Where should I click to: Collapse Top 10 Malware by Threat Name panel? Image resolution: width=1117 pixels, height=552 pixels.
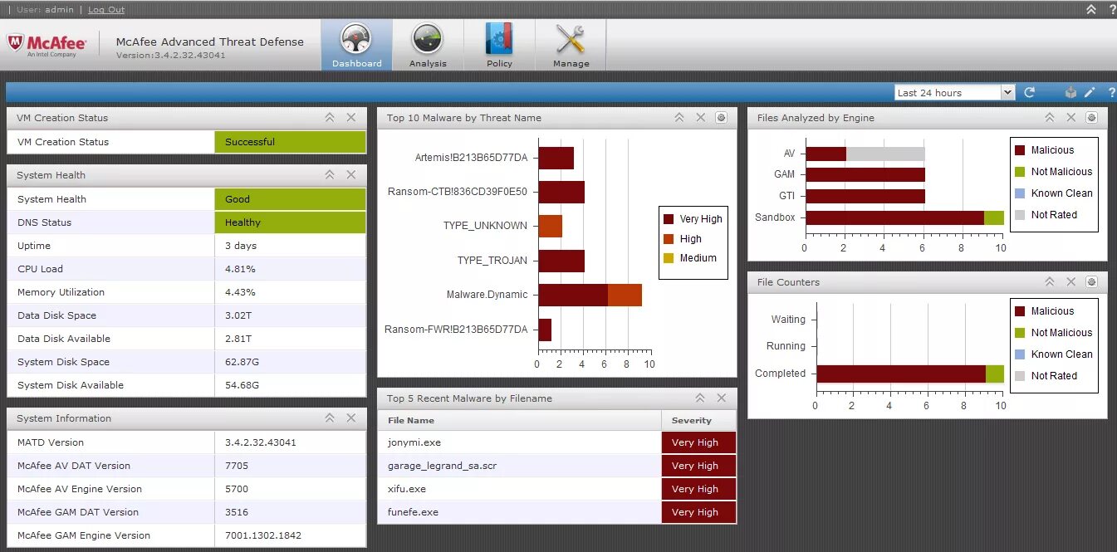pos(679,118)
